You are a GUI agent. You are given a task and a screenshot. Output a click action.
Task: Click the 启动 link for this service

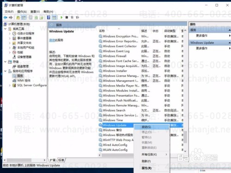tap(52, 40)
